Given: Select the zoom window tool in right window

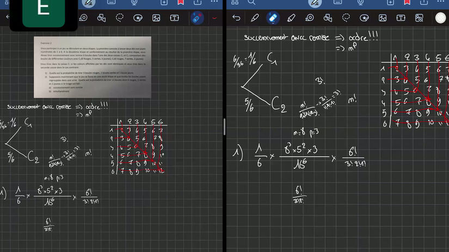Looking at the screenshot, I should [419, 18].
